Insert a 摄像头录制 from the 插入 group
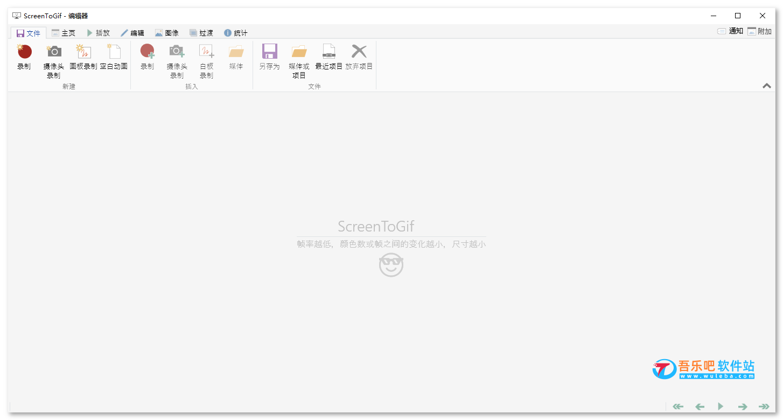 coord(177,61)
